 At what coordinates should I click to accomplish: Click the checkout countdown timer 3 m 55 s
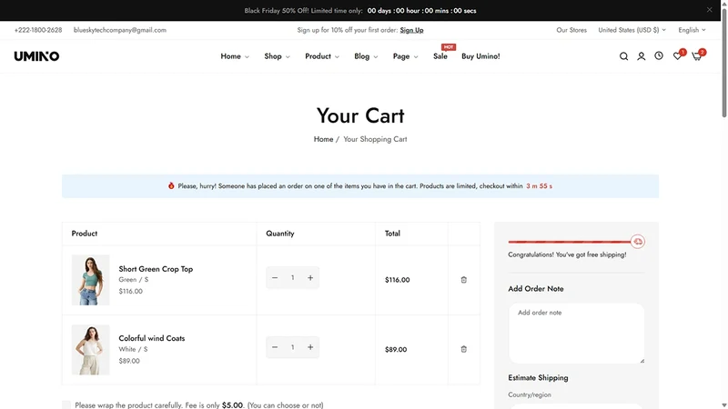(539, 186)
